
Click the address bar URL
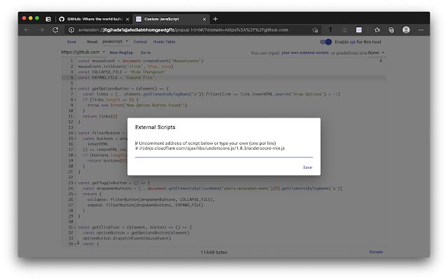[183, 30]
